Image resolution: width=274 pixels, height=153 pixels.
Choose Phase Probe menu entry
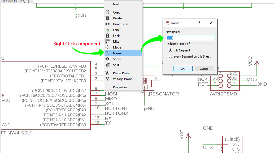coord(123,73)
